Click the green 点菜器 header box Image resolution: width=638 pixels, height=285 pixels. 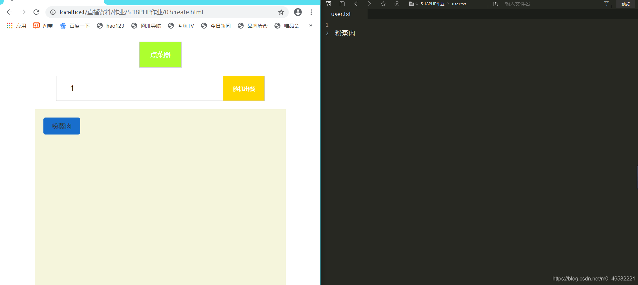tap(160, 55)
